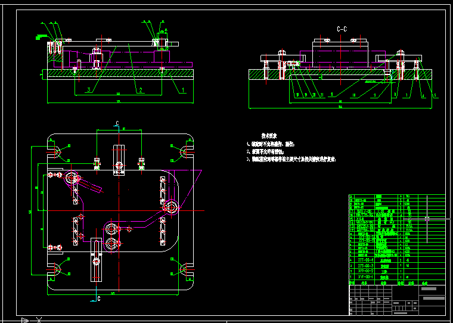453x323 pixels.
Task: Click the UCS X-axis icon at bottom-left
Action: [x=39, y=320]
